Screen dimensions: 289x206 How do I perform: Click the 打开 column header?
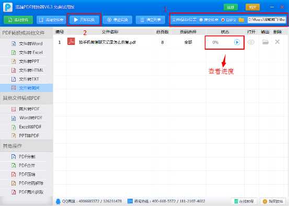tap(251, 32)
